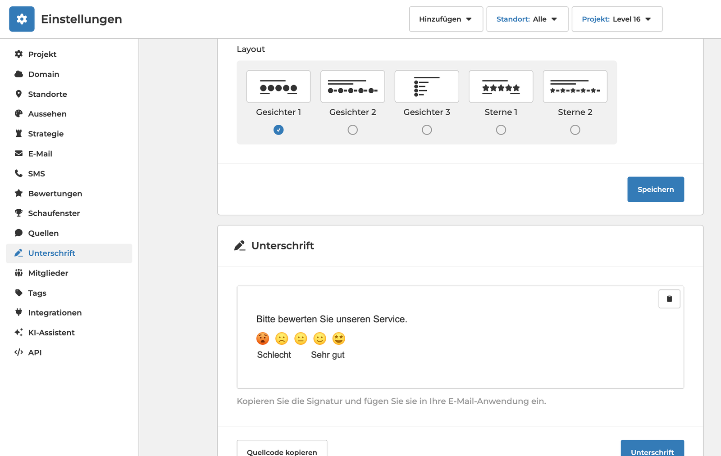721x456 pixels.
Task: Choose the Gesichter 3 radio option
Action: [x=427, y=130]
